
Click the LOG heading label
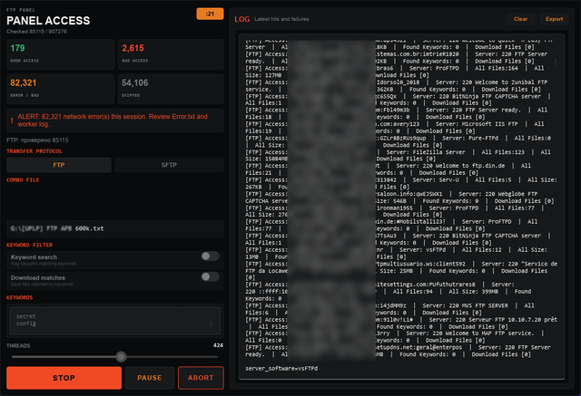tap(242, 19)
